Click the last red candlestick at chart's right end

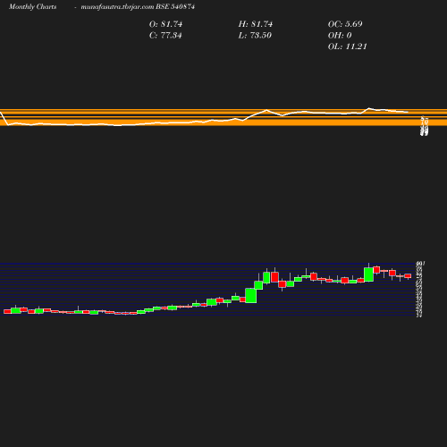pos(408,276)
